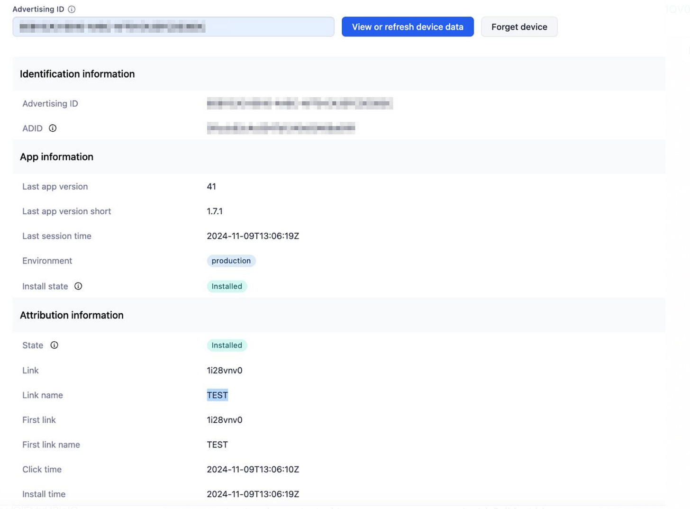Image resolution: width=690 pixels, height=509 pixels.
Task: Click the Environment row label
Action: [47, 261]
